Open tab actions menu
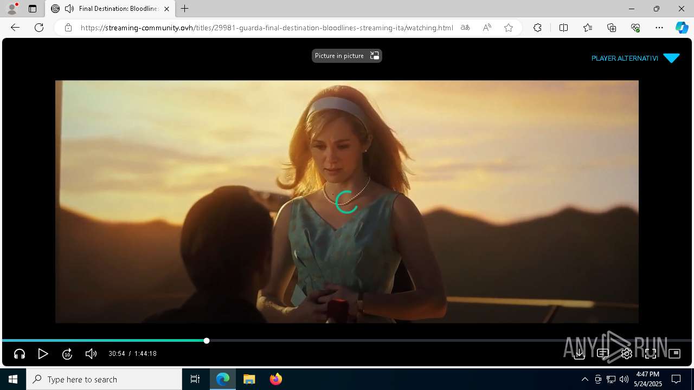 pos(33,9)
